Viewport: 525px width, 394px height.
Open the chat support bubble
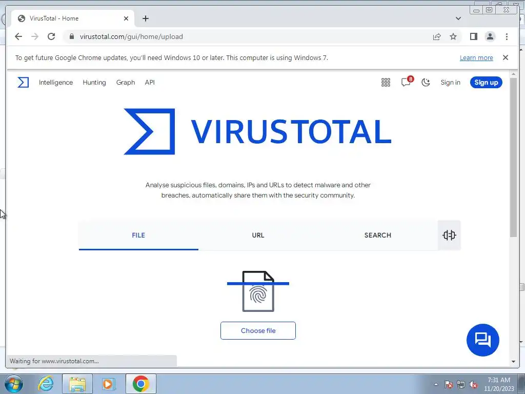coord(483,340)
